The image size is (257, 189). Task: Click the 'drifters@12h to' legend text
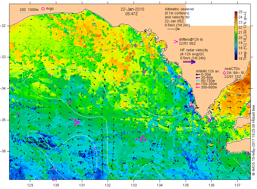[x=191, y=40]
